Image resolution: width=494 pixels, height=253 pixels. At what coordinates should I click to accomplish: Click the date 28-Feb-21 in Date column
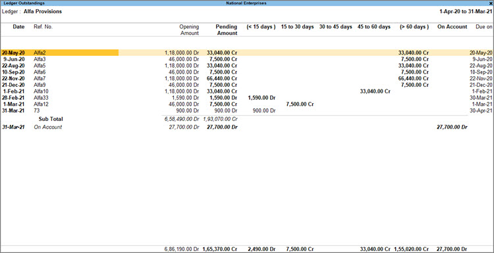13,98
